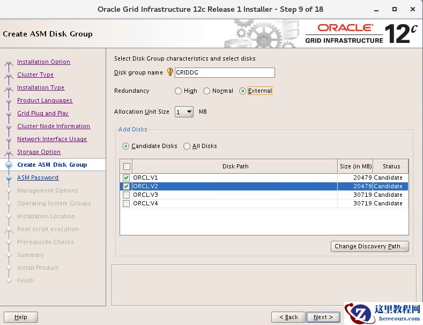This screenshot has height=325, width=423.
Task: Close the installer window
Action: coord(412,9)
